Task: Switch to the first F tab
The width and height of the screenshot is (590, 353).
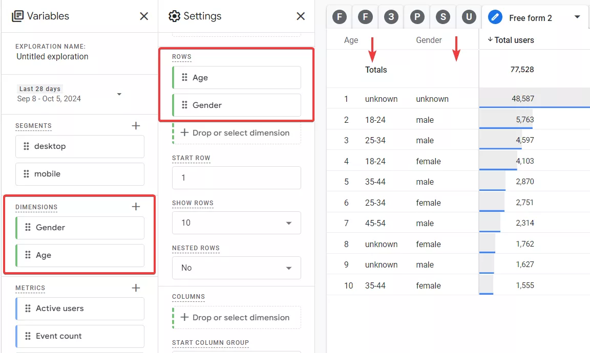Action: coord(340,17)
